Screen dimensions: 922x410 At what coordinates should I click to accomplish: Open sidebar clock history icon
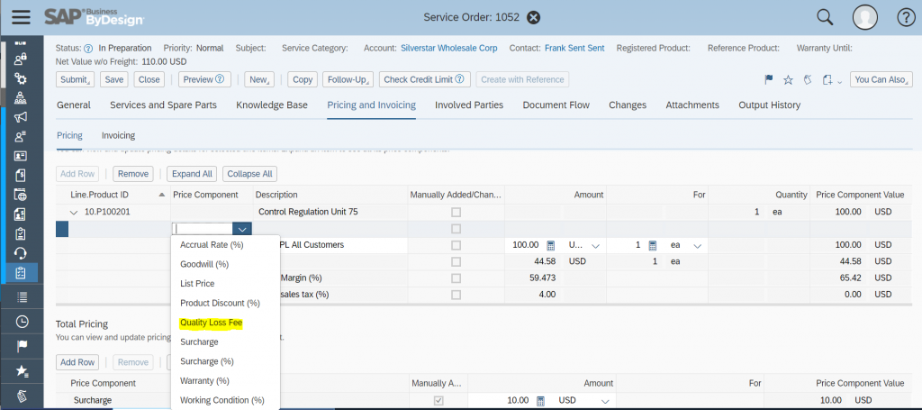click(22, 321)
